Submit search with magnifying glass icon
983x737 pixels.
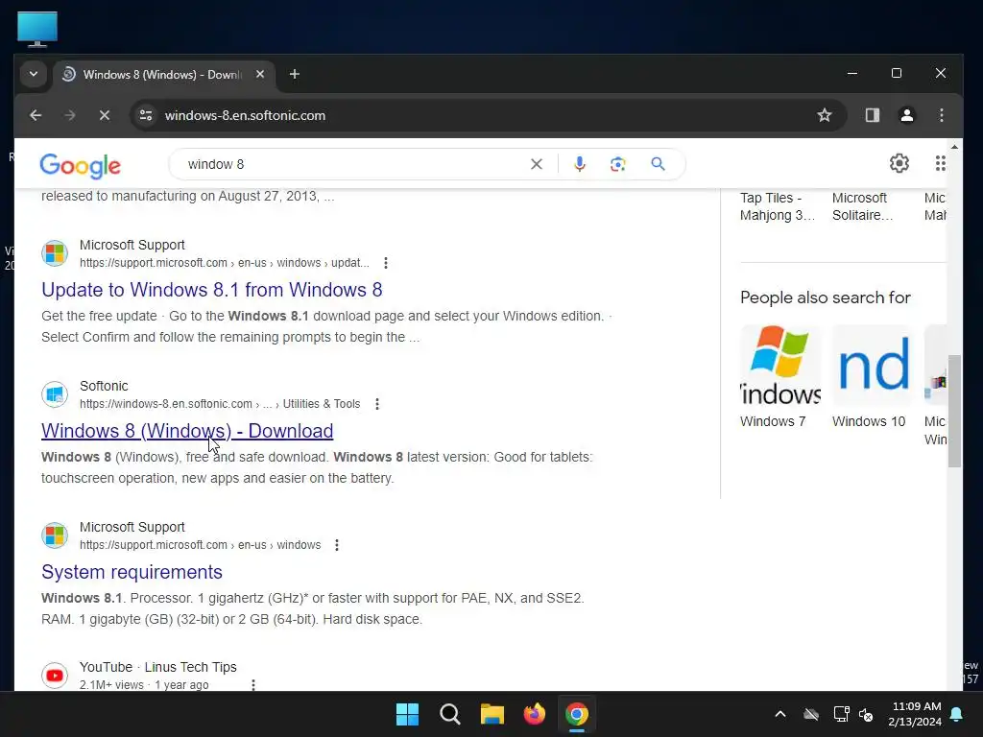click(658, 164)
